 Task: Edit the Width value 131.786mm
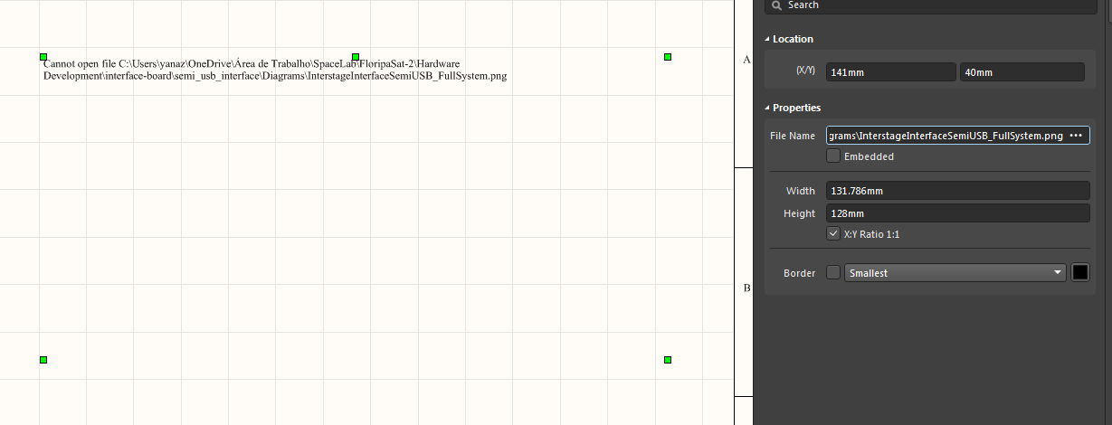tap(957, 191)
